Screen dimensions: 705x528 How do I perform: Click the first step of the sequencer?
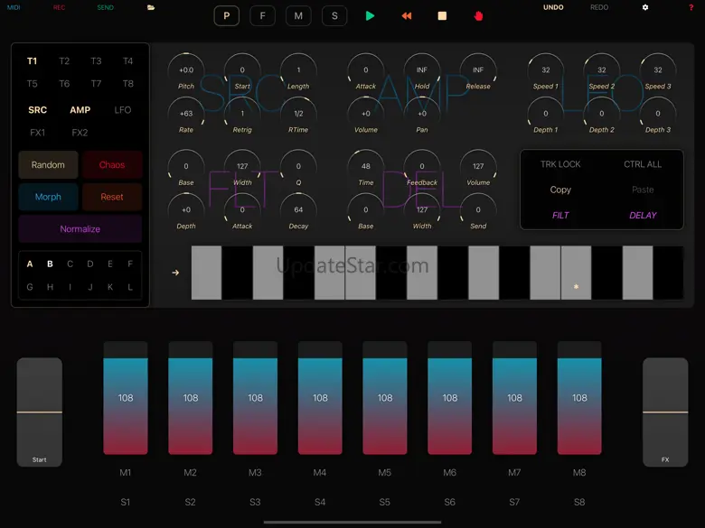coord(206,273)
